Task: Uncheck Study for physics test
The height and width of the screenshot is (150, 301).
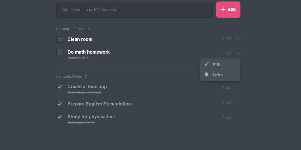Action: [x=60, y=117]
